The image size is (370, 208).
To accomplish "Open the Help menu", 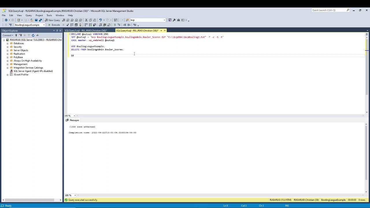I will 70,15.
